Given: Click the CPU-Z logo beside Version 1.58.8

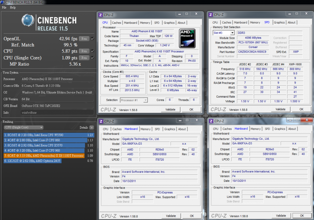Looking at the screenshot, I should coord(108,109).
